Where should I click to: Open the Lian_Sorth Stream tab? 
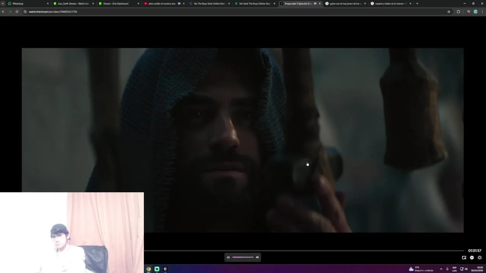pyautogui.click(x=73, y=3)
